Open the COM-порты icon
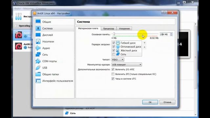 click(x=38, y=61)
